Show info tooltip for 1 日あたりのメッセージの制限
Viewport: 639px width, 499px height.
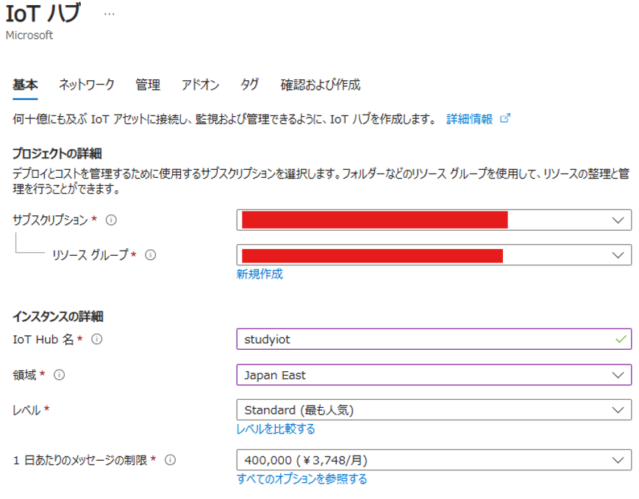pyautogui.click(x=170, y=460)
